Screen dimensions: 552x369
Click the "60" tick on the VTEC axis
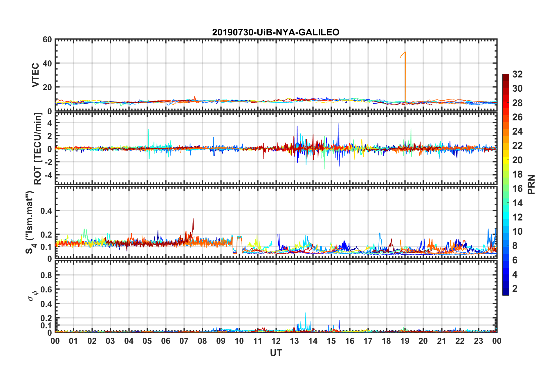(x=47, y=40)
